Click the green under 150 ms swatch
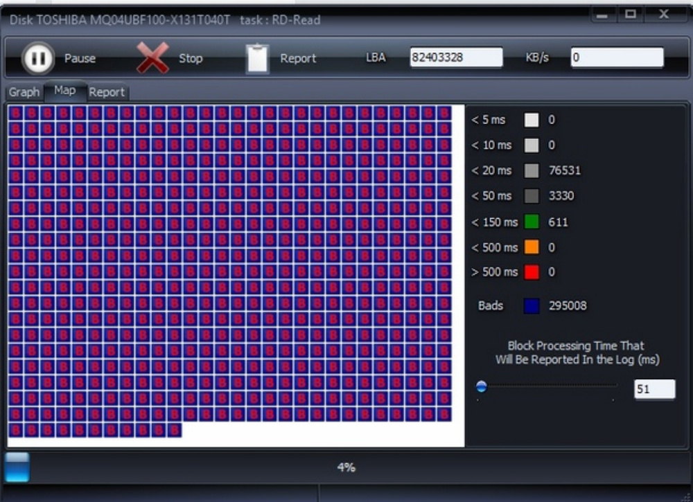 [532, 222]
